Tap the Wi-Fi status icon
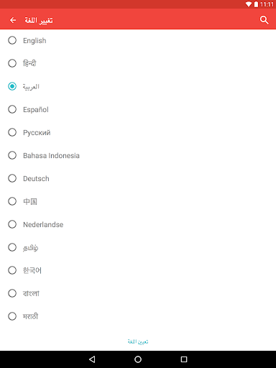The height and width of the screenshot is (368, 276). [x=249, y=4]
